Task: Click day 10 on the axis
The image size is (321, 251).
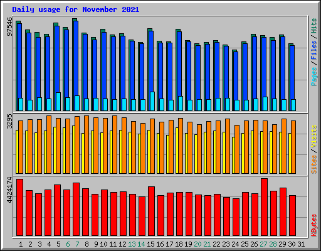Action: tap(103, 244)
